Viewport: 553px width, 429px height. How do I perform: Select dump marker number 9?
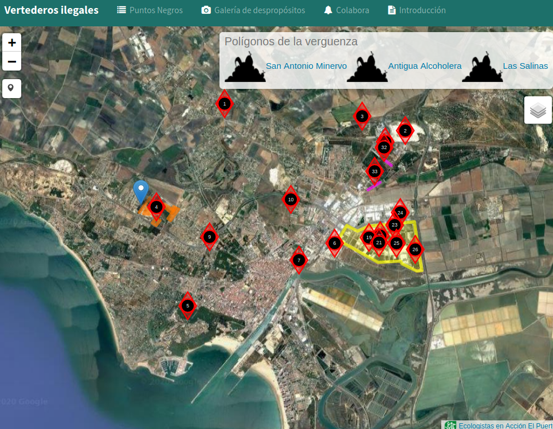[210, 237]
